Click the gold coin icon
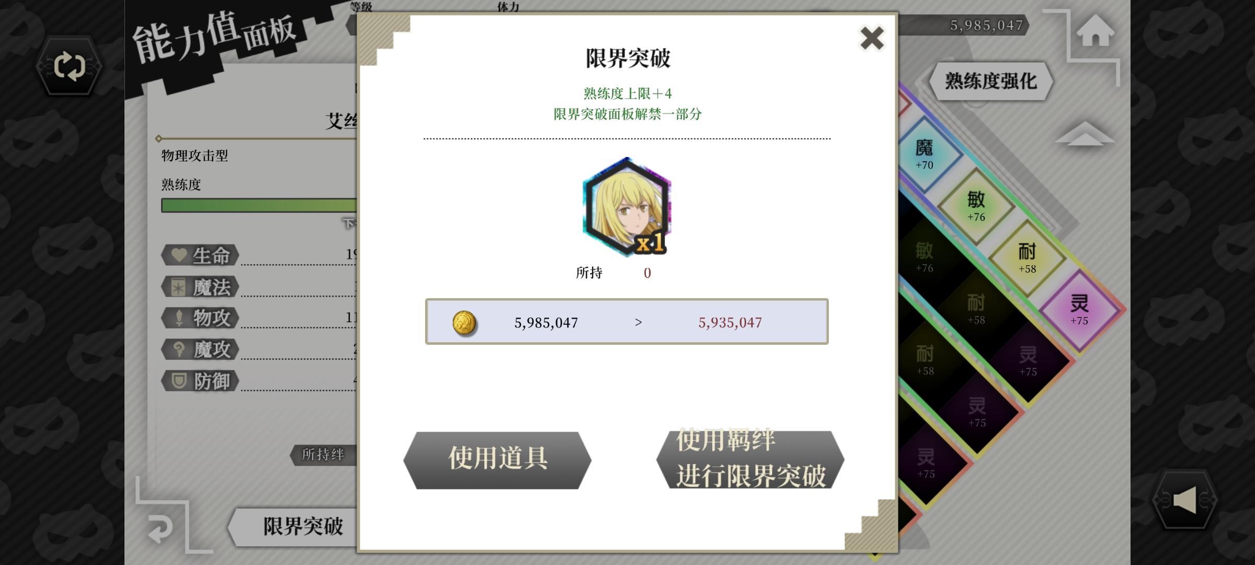 464,322
